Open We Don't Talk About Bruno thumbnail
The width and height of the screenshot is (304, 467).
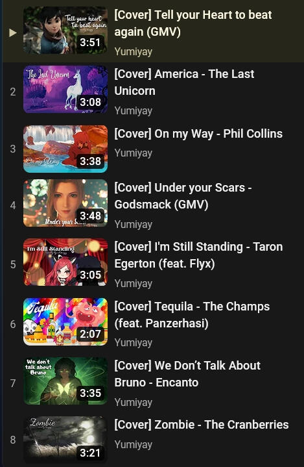point(65,381)
